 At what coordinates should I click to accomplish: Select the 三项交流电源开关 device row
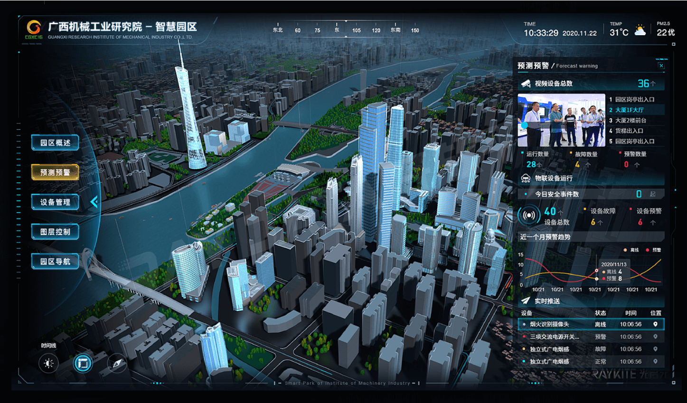click(591, 337)
